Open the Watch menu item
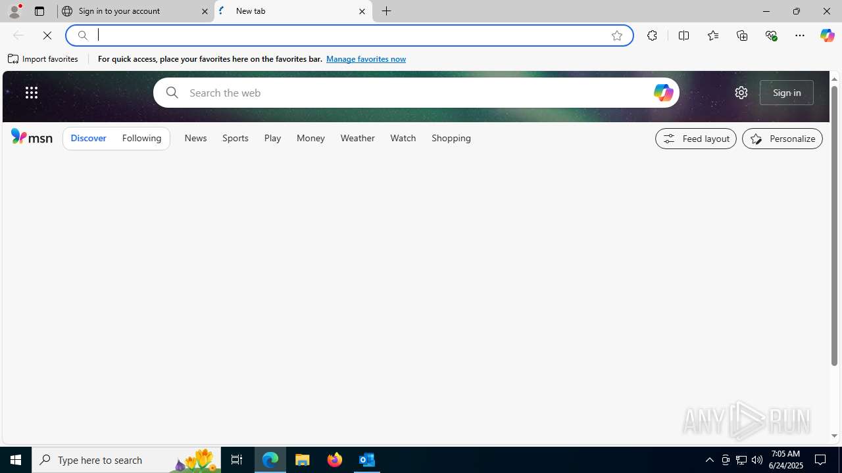The image size is (842, 473). tap(403, 138)
